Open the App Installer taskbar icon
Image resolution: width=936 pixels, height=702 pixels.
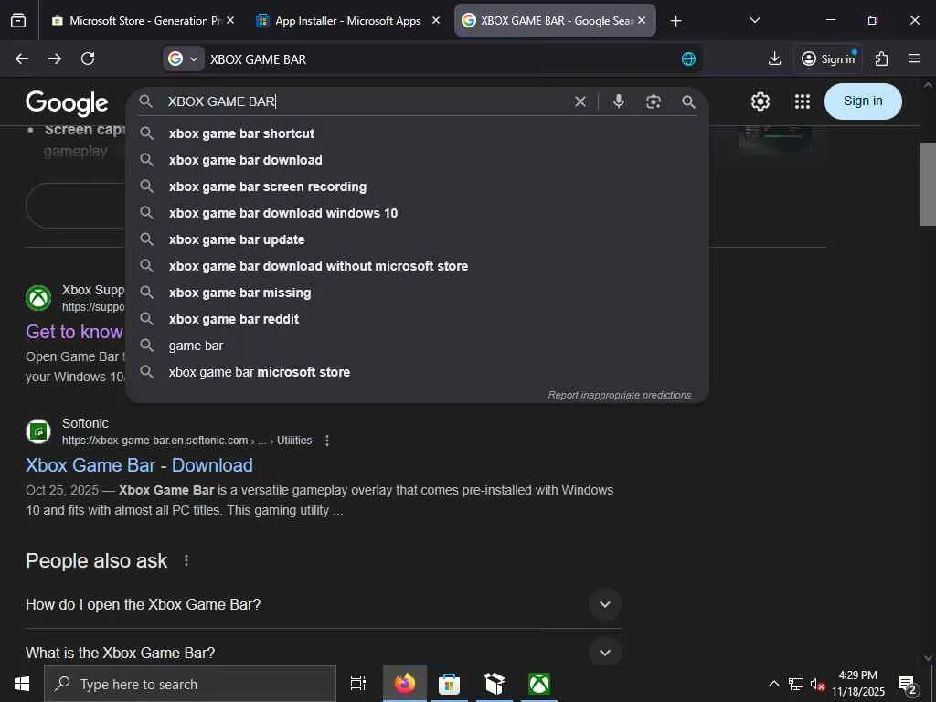495,684
